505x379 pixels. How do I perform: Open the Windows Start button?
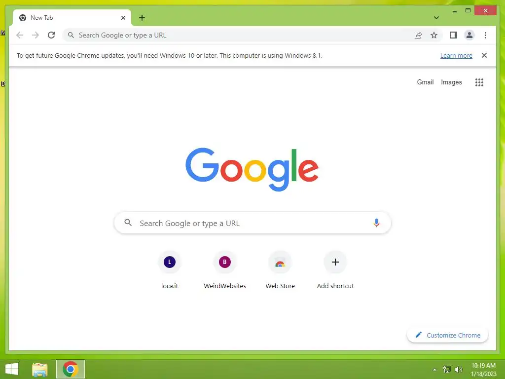coord(12,369)
